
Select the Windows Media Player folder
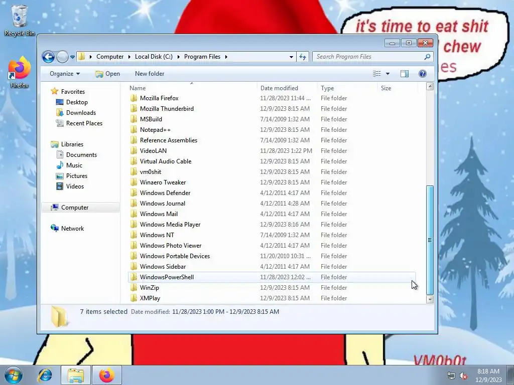(170, 224)
